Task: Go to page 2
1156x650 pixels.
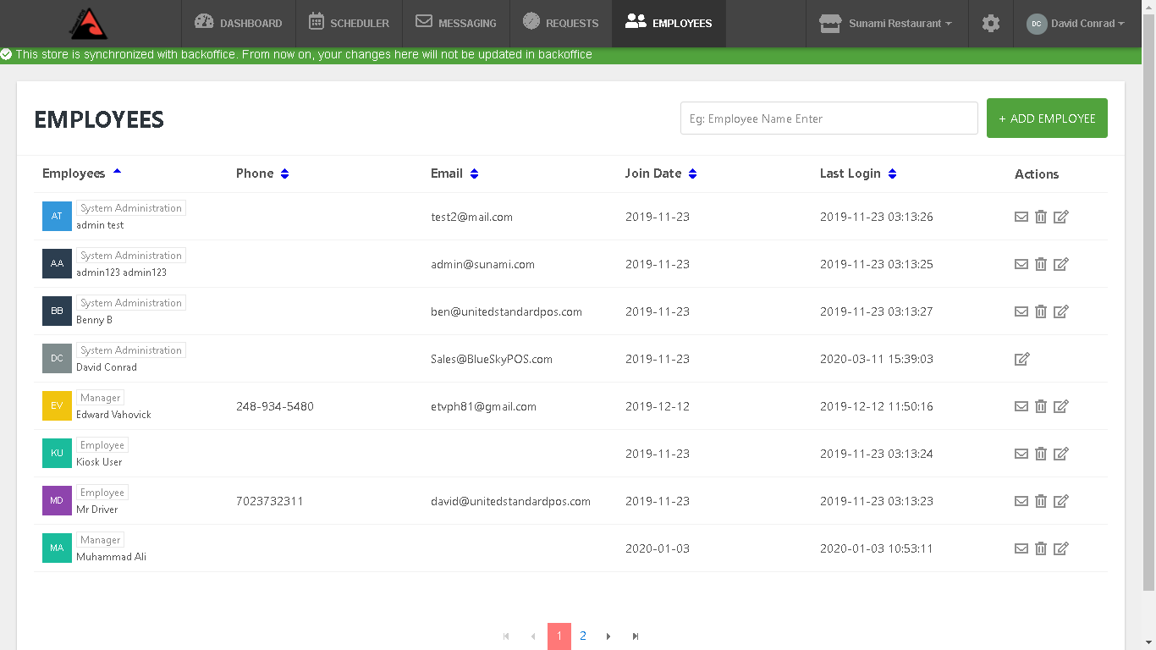Action: coord(583,636)
